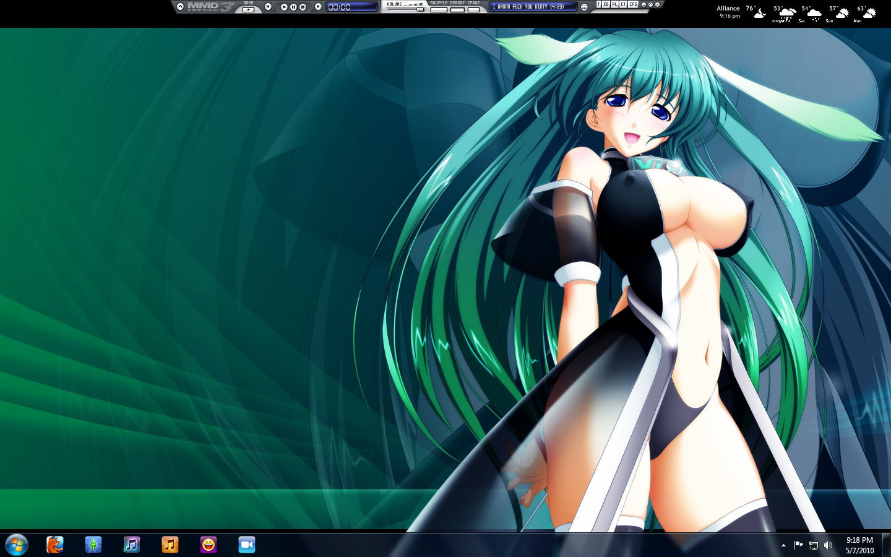Click the Alliance location label
The height and width of the screenshot is (557, 891).
click(728, 9)
